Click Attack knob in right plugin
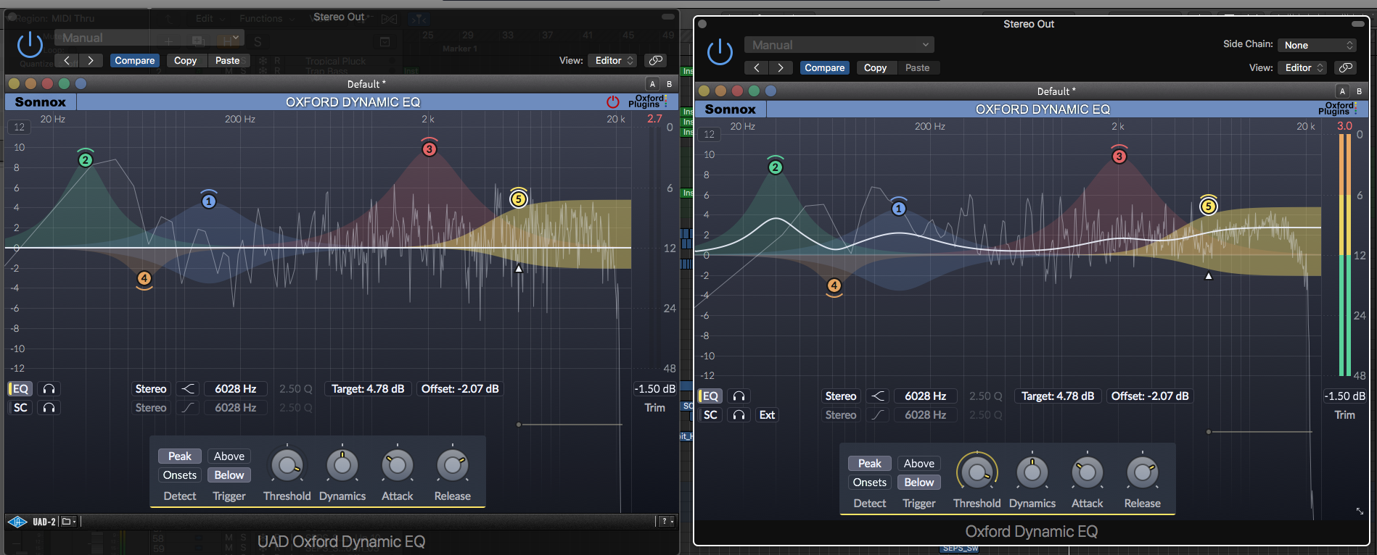The image size is (1377, 555). point(1088,472)
